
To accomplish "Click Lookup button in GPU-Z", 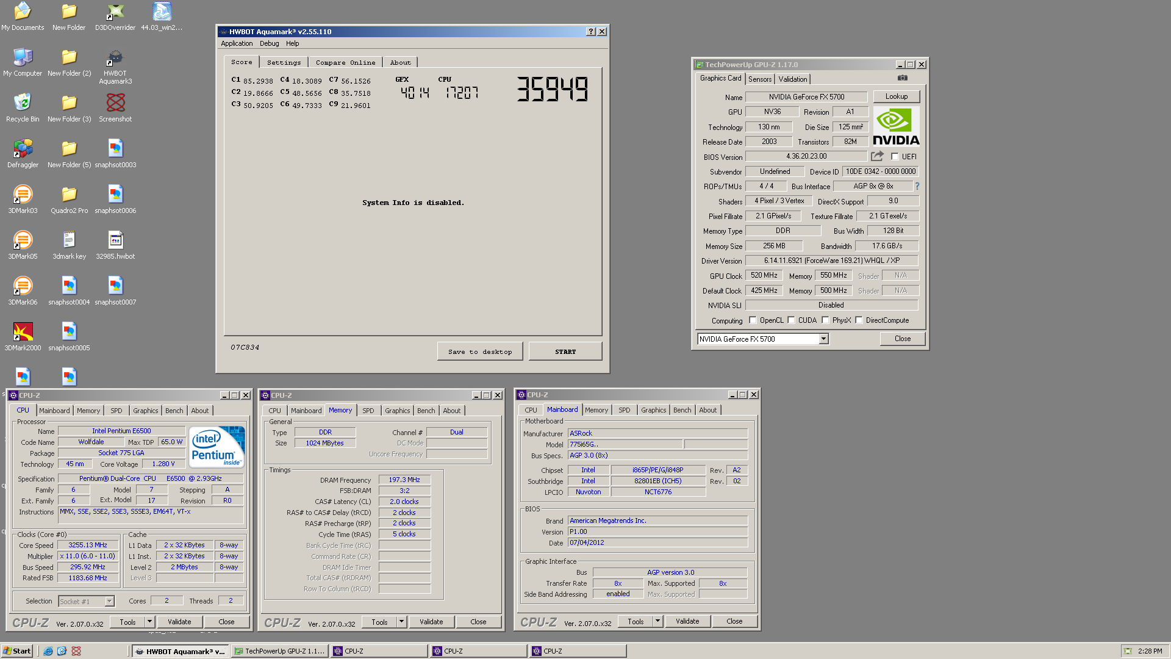I will (897, 96).
